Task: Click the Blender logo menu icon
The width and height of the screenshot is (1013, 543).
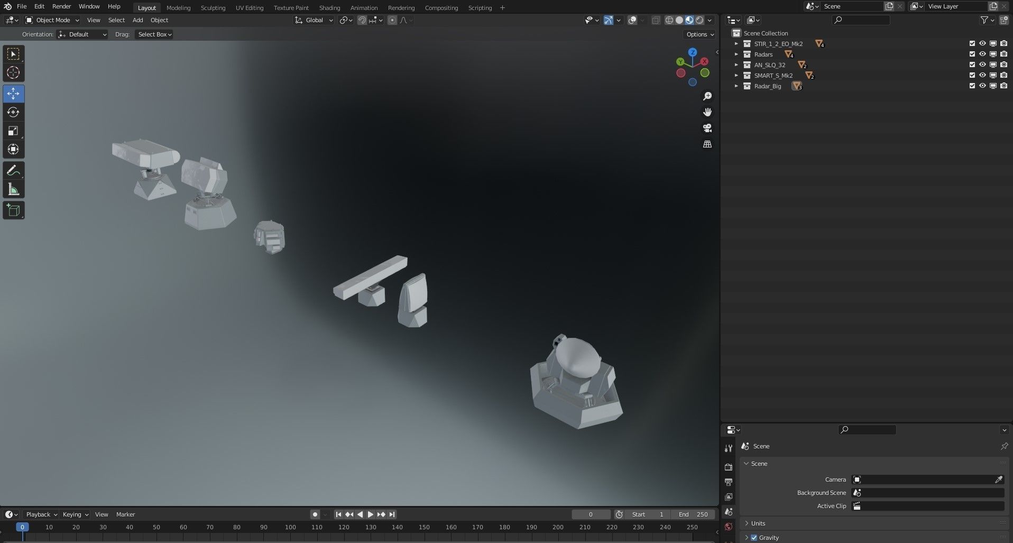Action: click(7, 6)
